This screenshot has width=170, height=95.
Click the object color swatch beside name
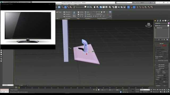pyautogui.click(x=169, y=23)
